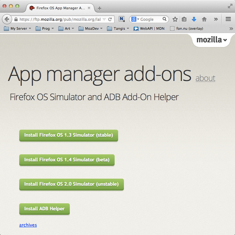Screen dimensions: 235x235
Task: Open the archives link
Action: click(x=28, y=225)
